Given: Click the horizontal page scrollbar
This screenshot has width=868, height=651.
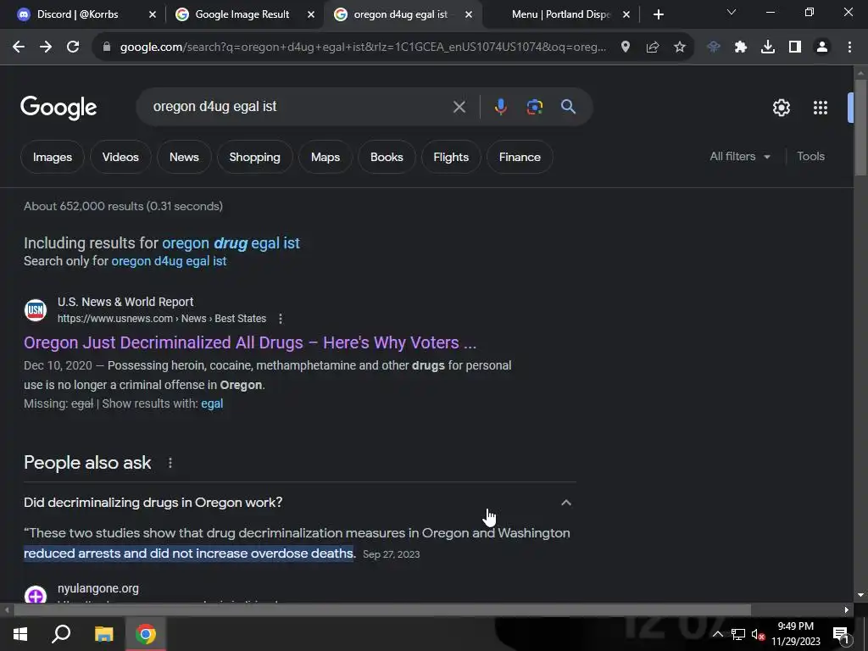Looking at the screenshot, I should click(382, 610).
